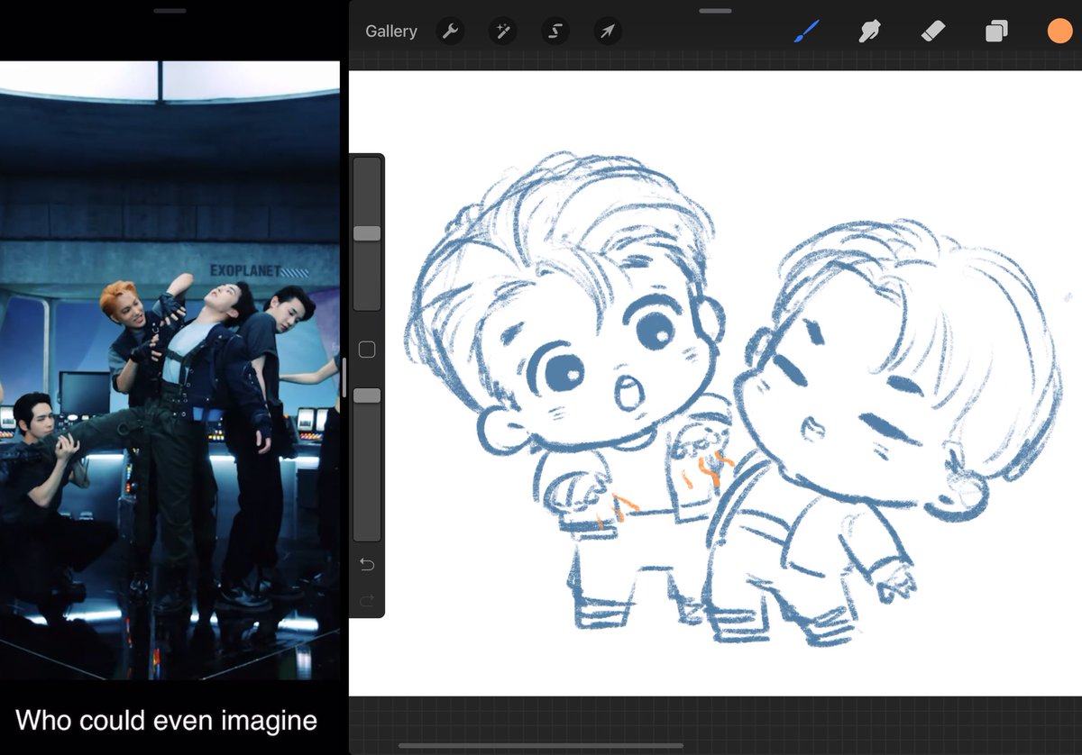
Task: Open the orange active color swatch
Action: click(x=1059, y=31)
